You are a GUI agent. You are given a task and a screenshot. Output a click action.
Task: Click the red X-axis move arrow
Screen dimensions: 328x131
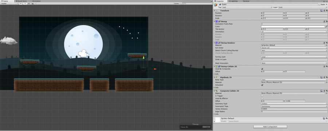point(155,69)
